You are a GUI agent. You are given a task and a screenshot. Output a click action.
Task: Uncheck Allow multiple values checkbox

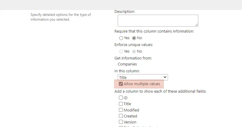pos(121,84)
